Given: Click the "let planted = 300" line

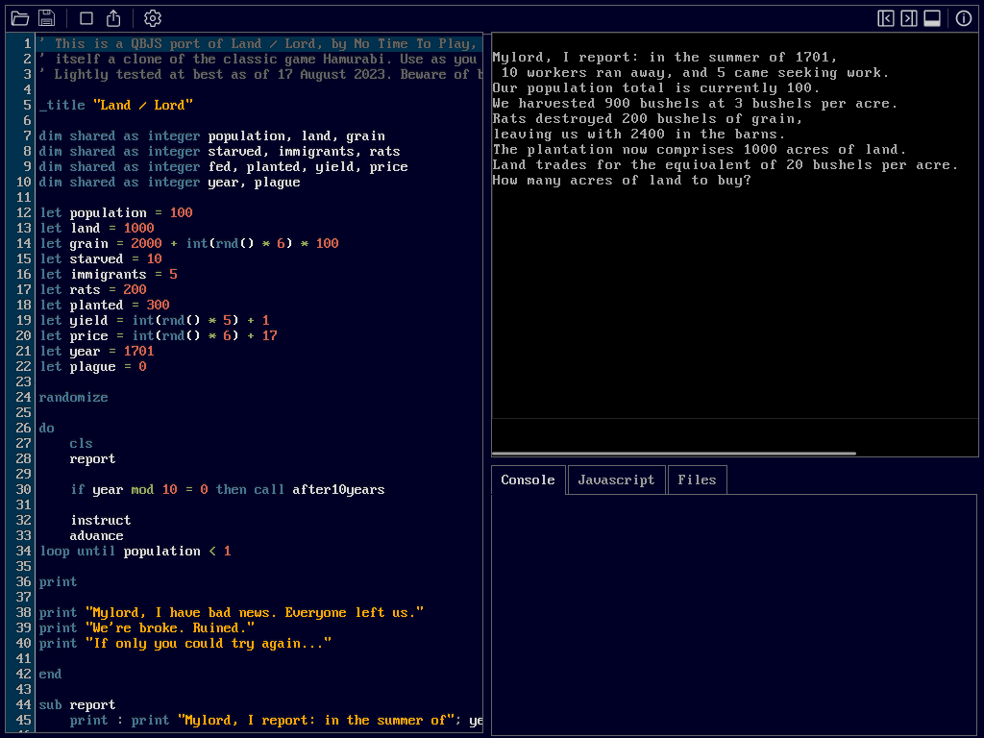Looking at the screenshot, I should pyautogui.click(x=104, y=305).
